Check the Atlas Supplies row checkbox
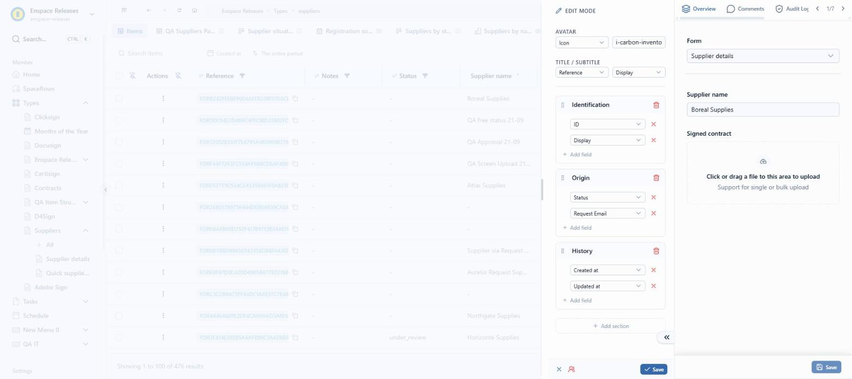 (x=119, y=185)
